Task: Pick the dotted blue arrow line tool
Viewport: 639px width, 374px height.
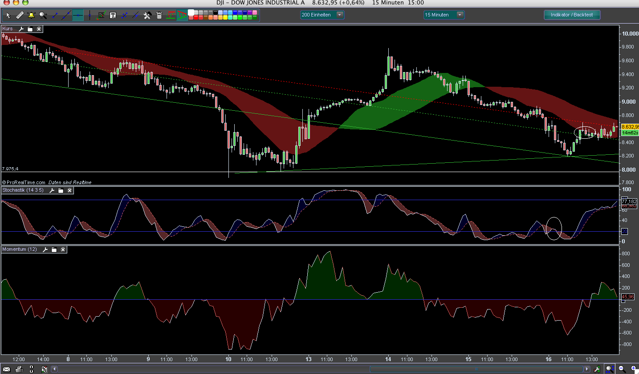Action: [x=124, y=15]
